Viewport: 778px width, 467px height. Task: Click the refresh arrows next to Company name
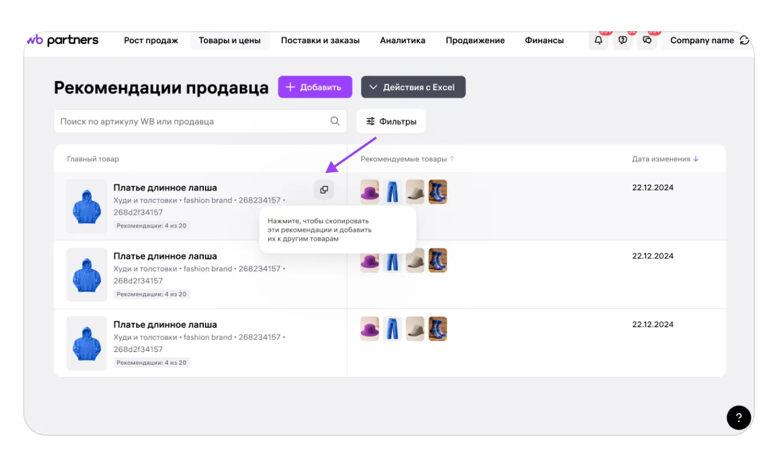coord(744,40)
